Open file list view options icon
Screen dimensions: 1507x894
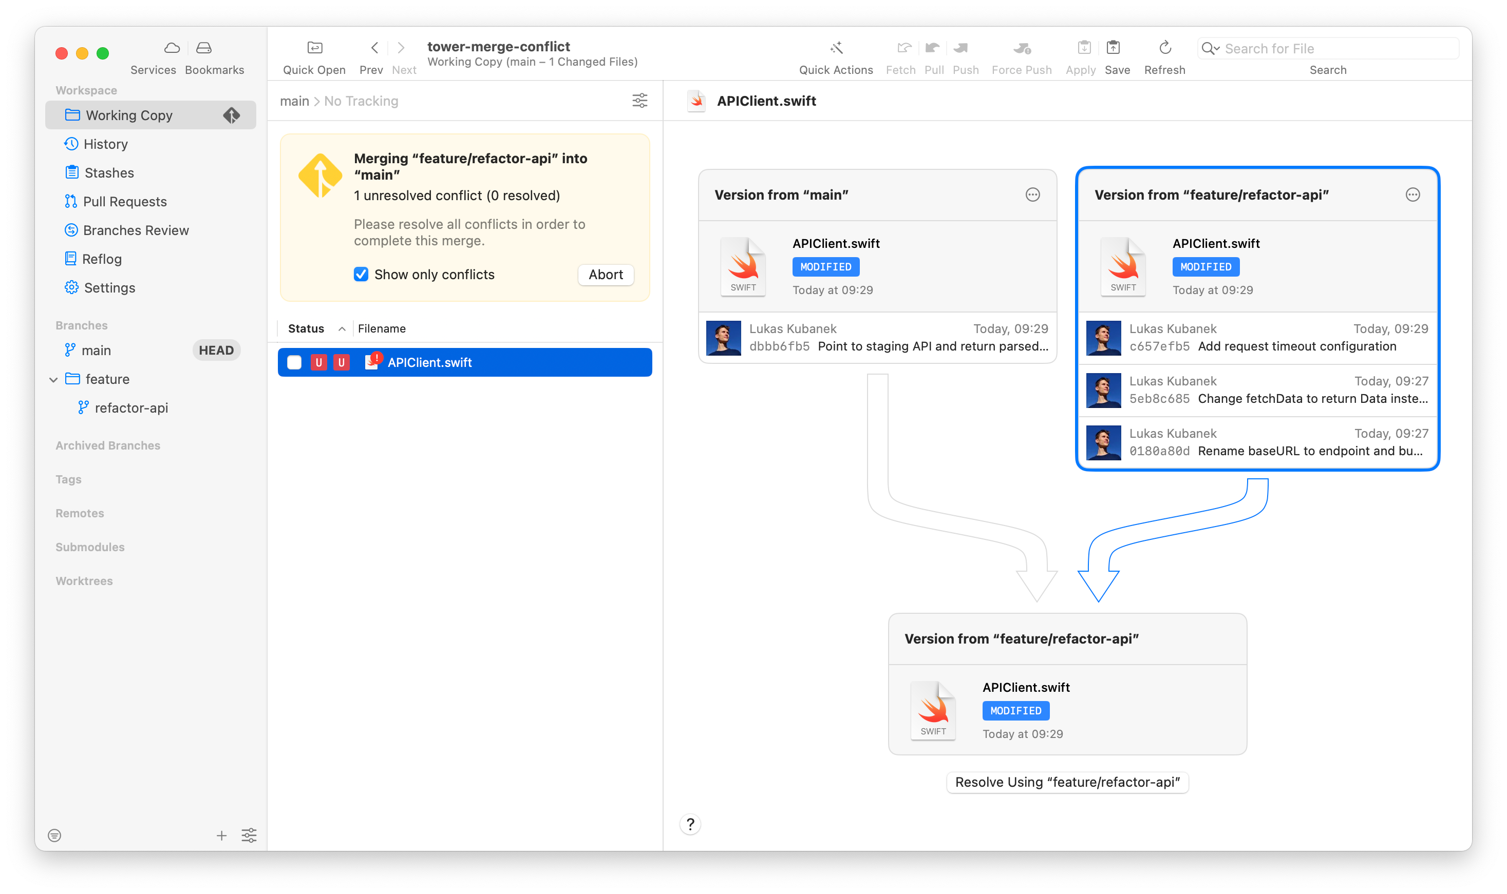[639, 101]
